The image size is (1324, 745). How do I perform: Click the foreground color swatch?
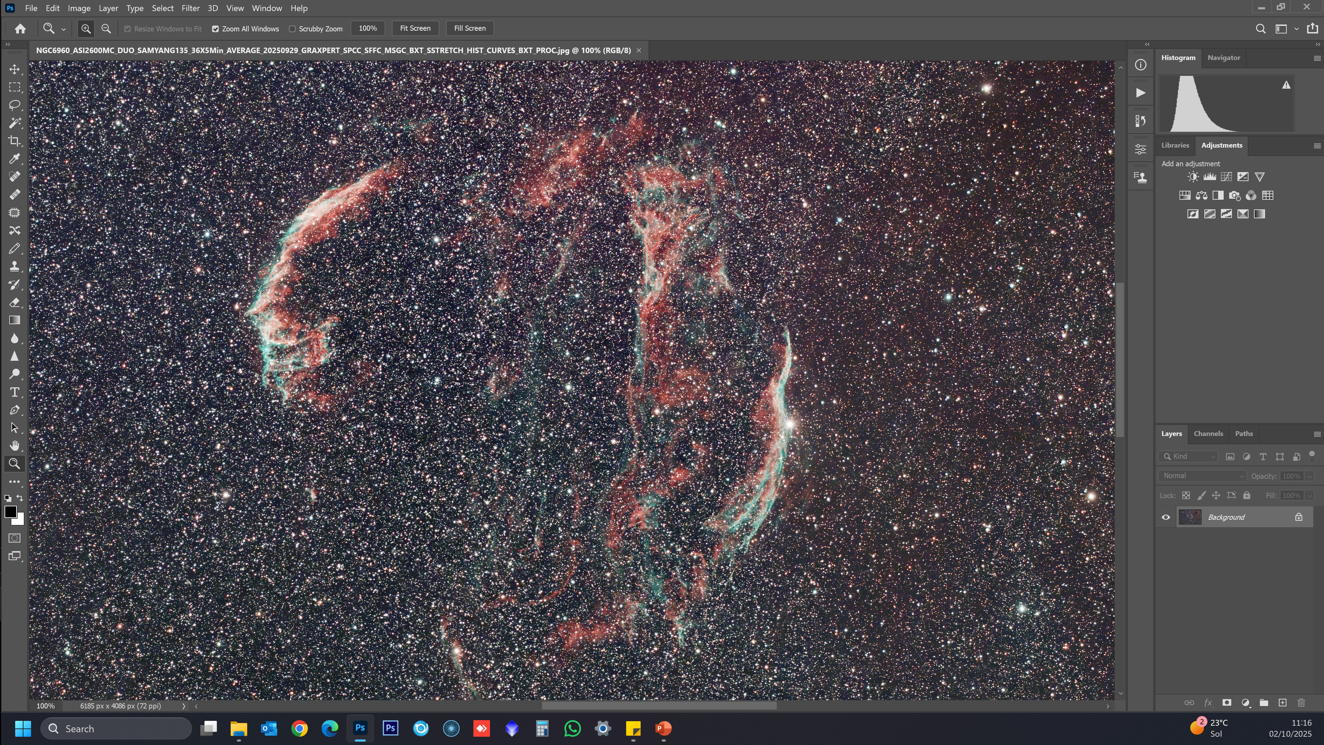pyautogui.click(x=10, y=511)
